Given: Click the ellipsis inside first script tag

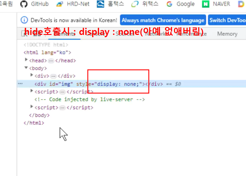Looking at the screenshot, I should pyautogui.click(x=62, y=92).
